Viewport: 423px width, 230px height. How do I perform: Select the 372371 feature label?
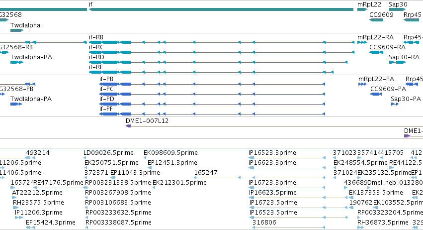[x=96, y=173]
